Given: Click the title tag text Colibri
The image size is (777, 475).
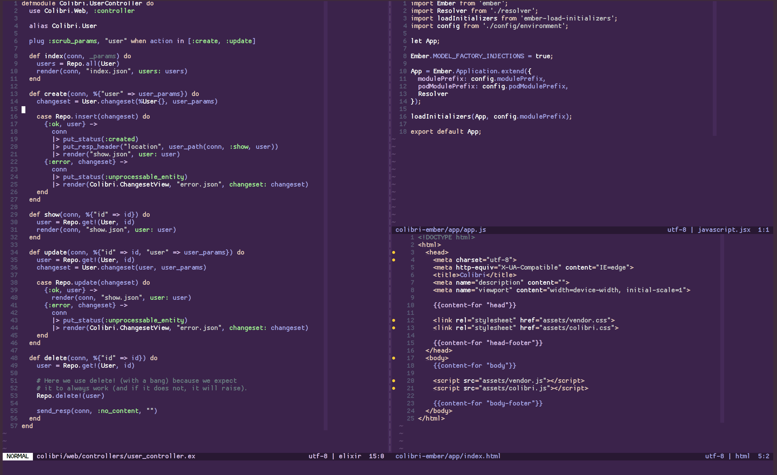Looking at the screenshot, I should click(472, 275).
